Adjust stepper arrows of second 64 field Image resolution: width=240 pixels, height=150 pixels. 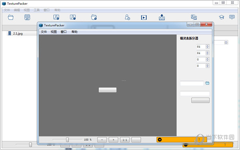click(x=207, y=53)
